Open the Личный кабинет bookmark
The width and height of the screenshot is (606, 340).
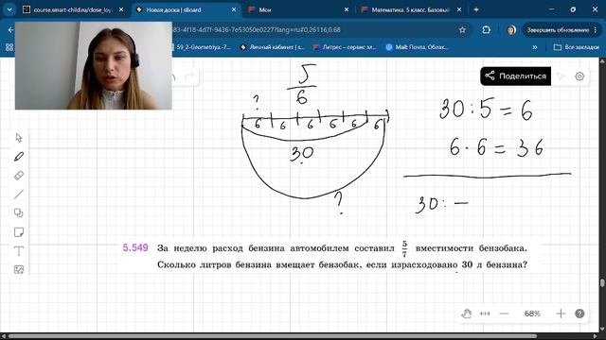pos(272,47)
